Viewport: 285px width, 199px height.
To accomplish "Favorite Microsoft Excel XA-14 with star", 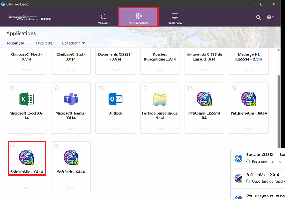I will 12,87.
